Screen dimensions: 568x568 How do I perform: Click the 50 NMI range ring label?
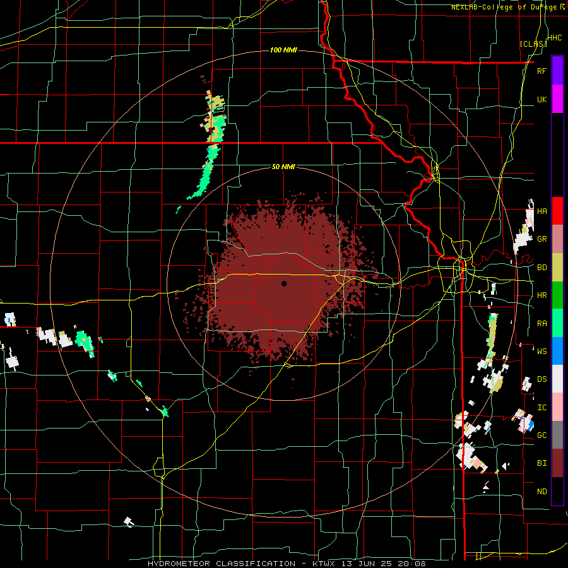point(283,167)
